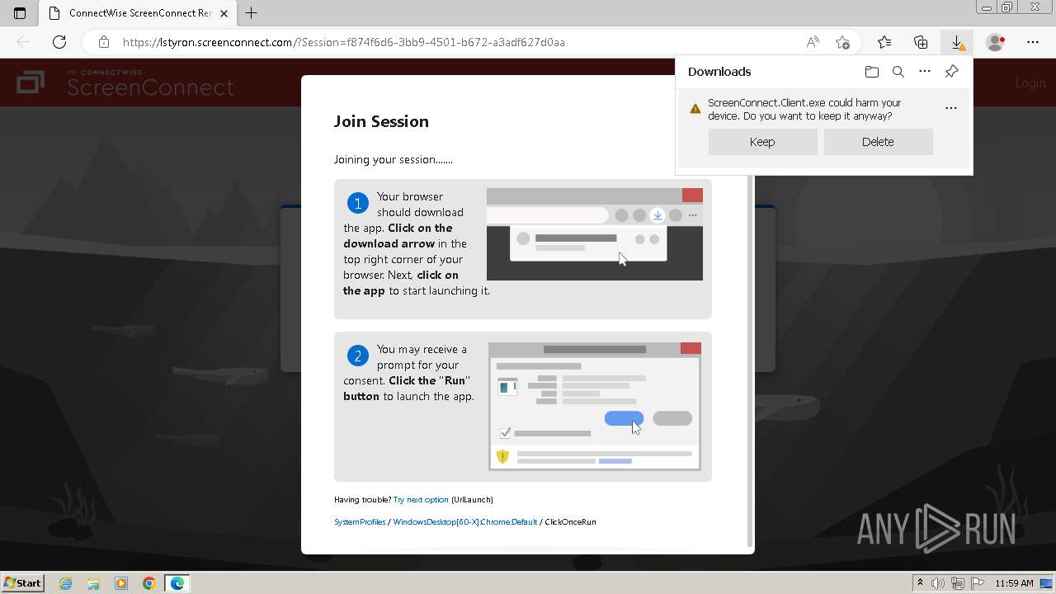The image size is (1056, 594).
Task: Click the site lock icon in address bar
Action: [103, 42]
